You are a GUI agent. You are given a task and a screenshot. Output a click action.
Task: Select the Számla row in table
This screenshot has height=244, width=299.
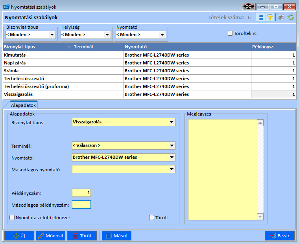pos(37,71)
